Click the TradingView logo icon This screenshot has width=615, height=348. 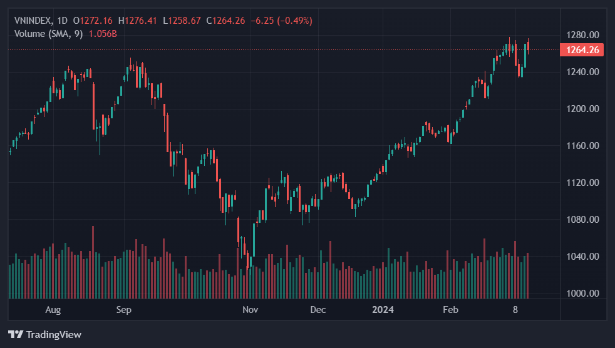coord(16,334)
